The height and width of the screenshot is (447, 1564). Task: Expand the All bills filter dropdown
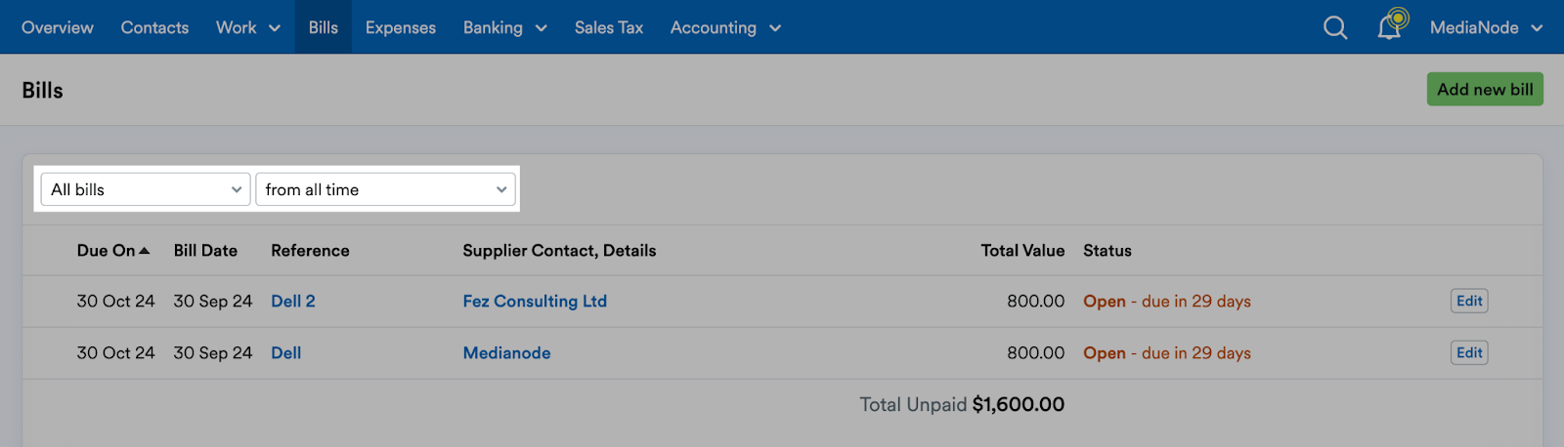point(146,189)
